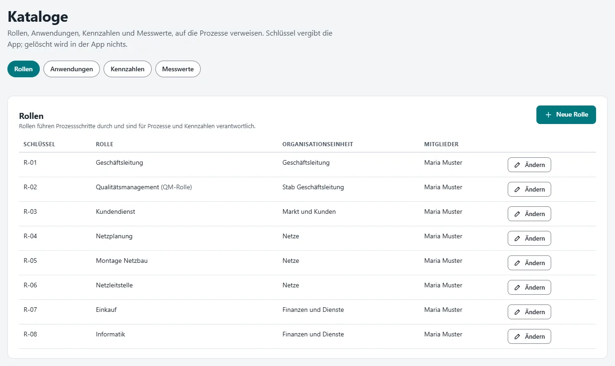The image size is (615, 366).
Task: Click the pencil icon in row R-07
Action: [x=517, y=312]
